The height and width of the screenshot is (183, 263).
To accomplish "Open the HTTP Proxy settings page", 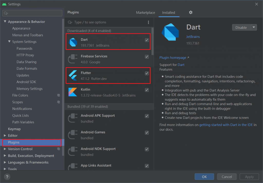I will coord(25,55).
